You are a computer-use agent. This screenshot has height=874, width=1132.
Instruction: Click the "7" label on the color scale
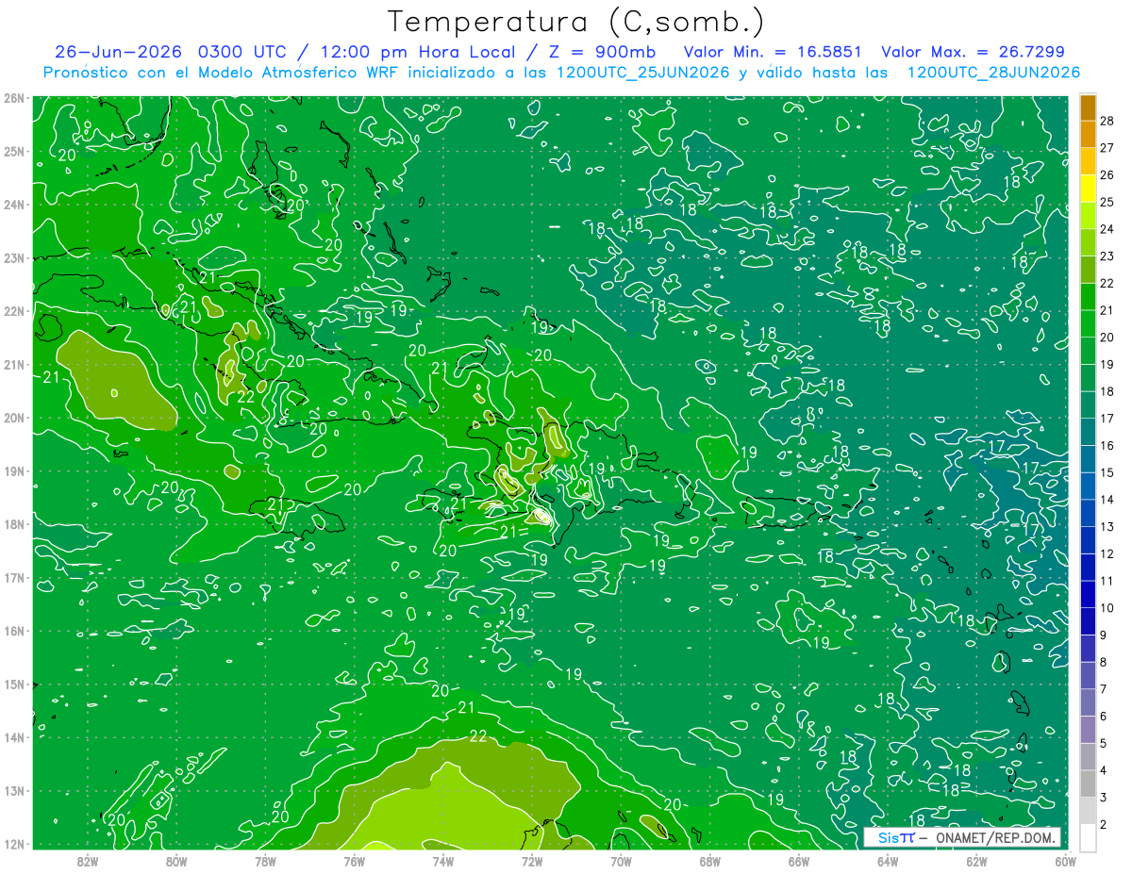tap(1103, 689)
